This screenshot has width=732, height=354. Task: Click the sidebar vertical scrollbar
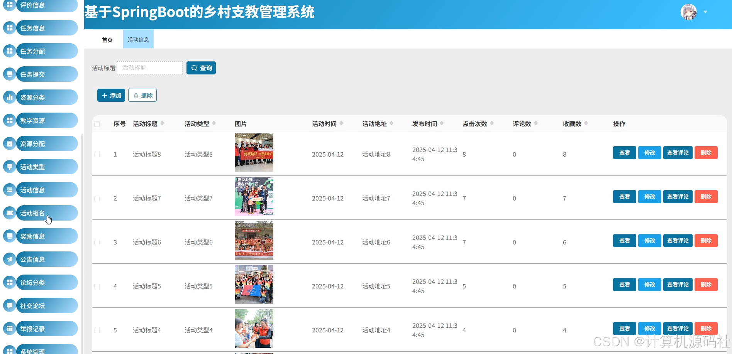coord(82,243)
